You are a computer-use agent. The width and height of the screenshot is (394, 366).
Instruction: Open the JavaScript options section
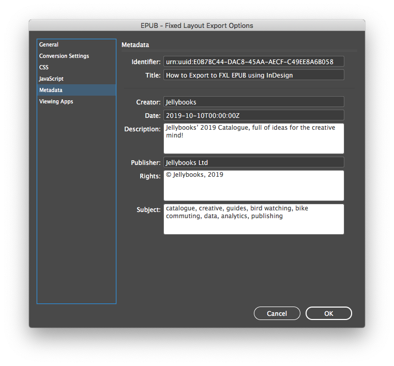(51, 79)
